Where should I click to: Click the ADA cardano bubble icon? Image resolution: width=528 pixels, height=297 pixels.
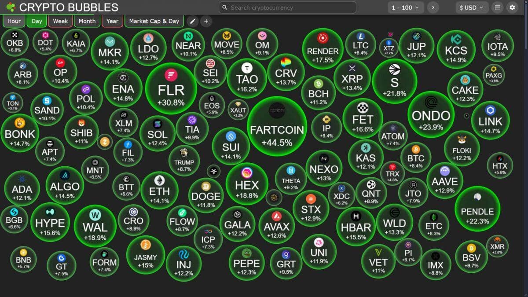[x=22, y=179]
